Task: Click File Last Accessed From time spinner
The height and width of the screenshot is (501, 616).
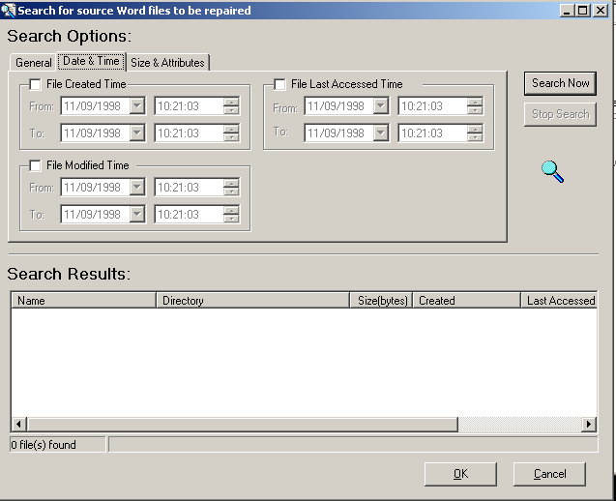Action: click(x=475, y=105)
